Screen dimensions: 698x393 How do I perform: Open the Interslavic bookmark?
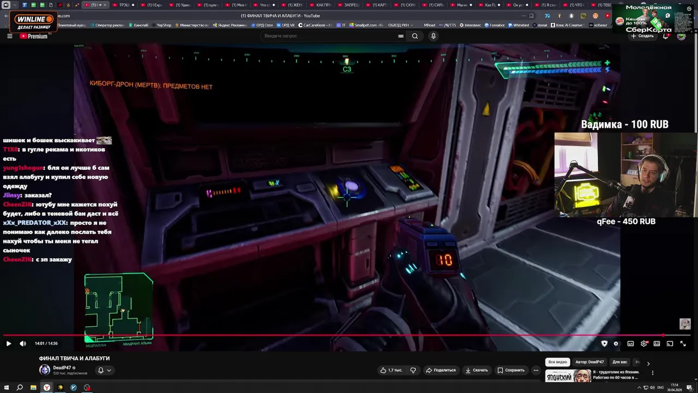pyautogui.click(x=470, y=25)
